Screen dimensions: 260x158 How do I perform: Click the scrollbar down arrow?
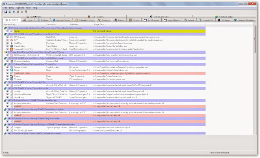coord(255,133)
